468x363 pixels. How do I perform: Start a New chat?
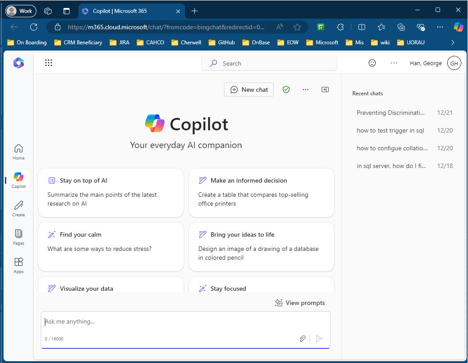248,90
